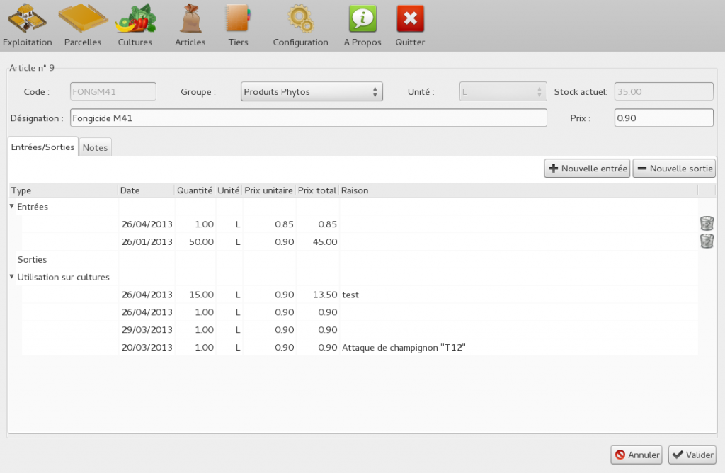This screenshot has height=473, width=725.
Task: Click the red Quitter icon
Action: 410,18
